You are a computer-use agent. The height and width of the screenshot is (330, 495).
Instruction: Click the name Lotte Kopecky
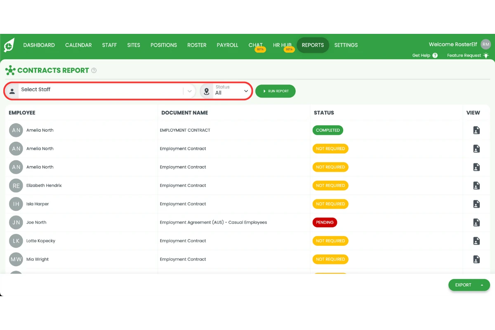click(41, 241)
